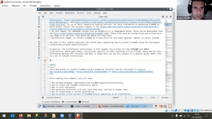Screen dimensions: 212x119
Task: Click the split view icon in Kate tab bar
Action: [x=171, y=17]
